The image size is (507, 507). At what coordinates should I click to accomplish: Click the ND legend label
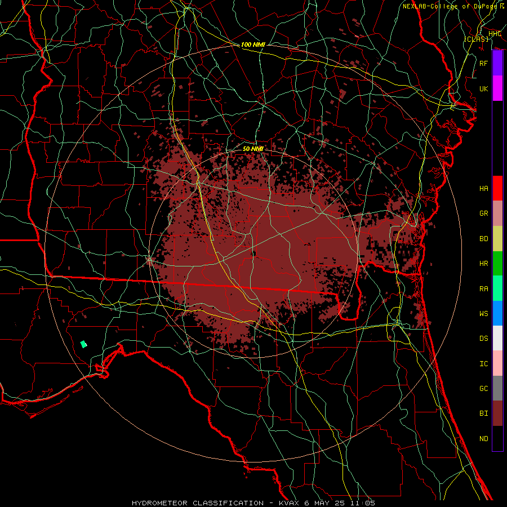click(484, 439)
